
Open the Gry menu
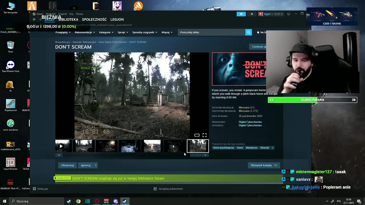click(71, 14)
